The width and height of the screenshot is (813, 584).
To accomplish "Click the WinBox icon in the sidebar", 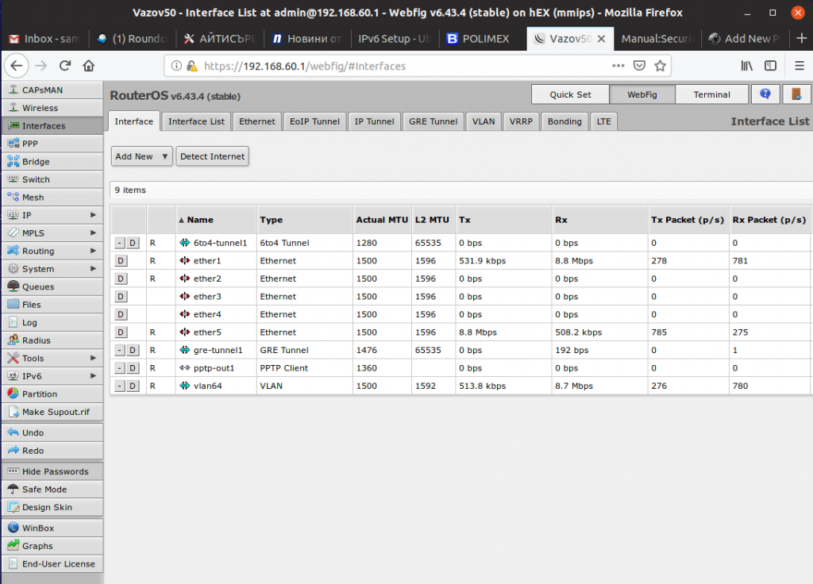I will (36, 527).
